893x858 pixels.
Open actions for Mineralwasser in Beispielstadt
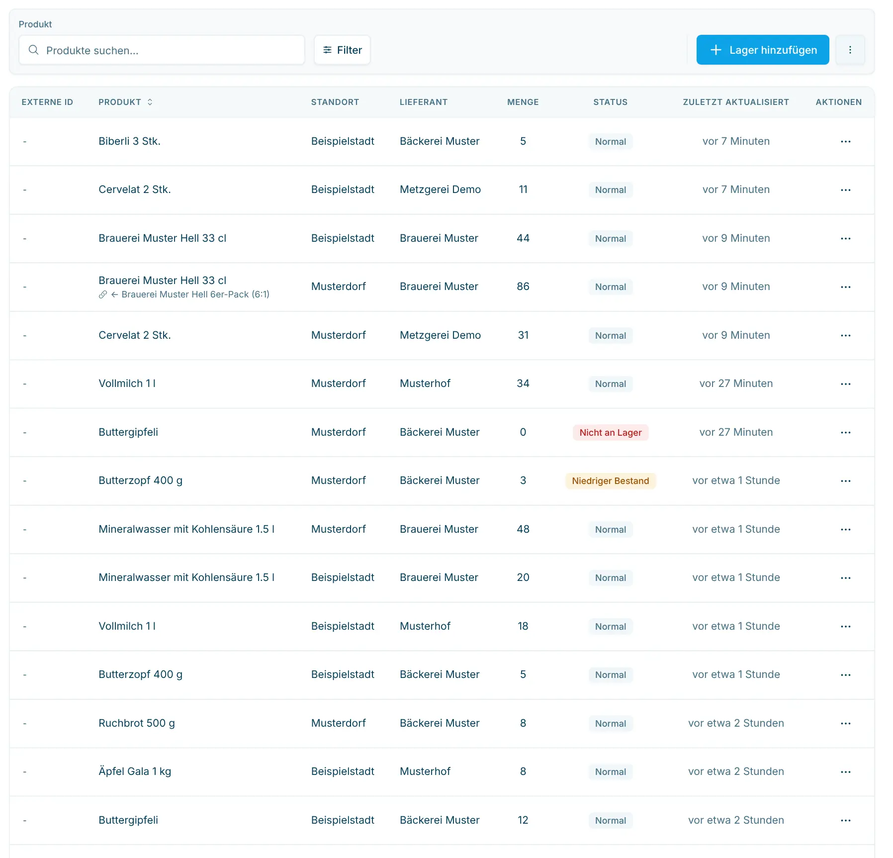tap(846, 578)
